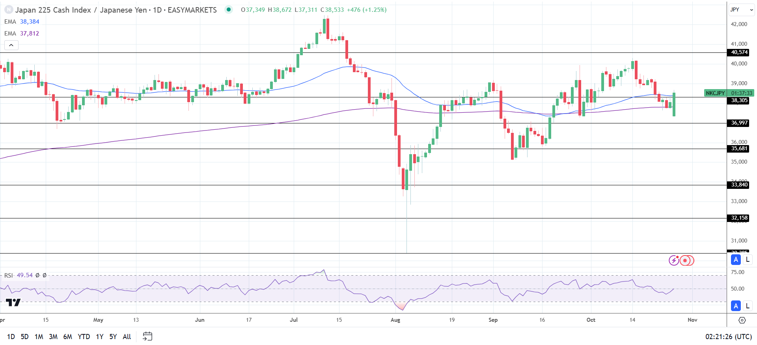Toggle log scale L on price axis
The image size is (757, 345).
point(748,259)
